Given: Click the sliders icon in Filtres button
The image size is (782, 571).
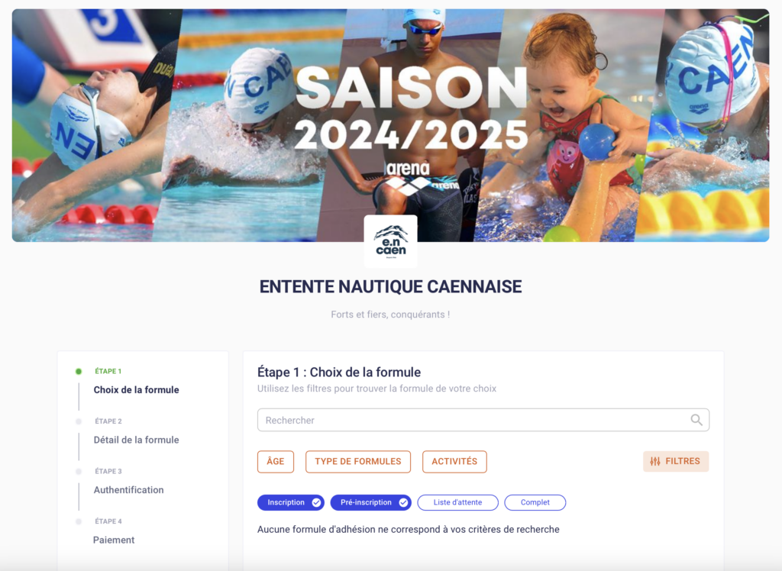Looking at the screenshot, I should [654, 461].
